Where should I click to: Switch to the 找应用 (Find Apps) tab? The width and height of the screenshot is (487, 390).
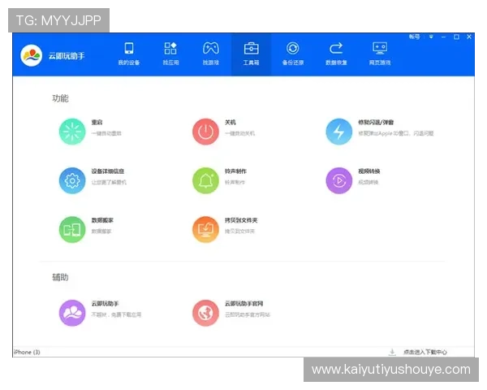170,54
